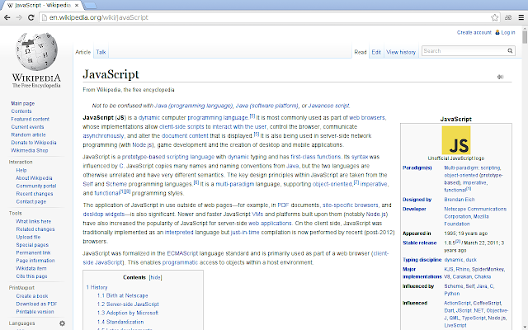The height and width of the screenshot is (330, 528).
Task: Open Cite this page
Action: 31,276
